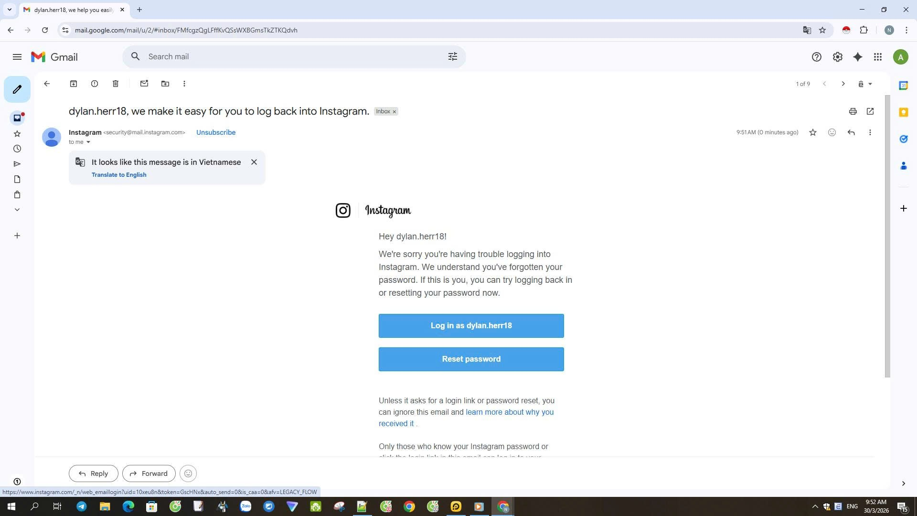Open Snoozed mail clock icon
Viewport: 917px width, 516px height.
coord(17,149)
